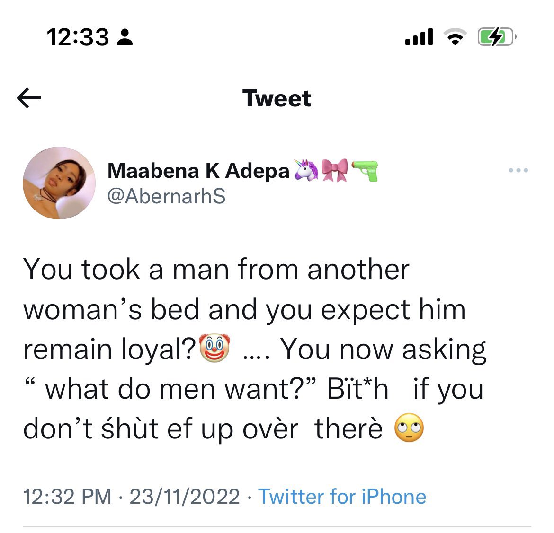
Task: Tap the person icon next to clock
Action: (125, 37)
